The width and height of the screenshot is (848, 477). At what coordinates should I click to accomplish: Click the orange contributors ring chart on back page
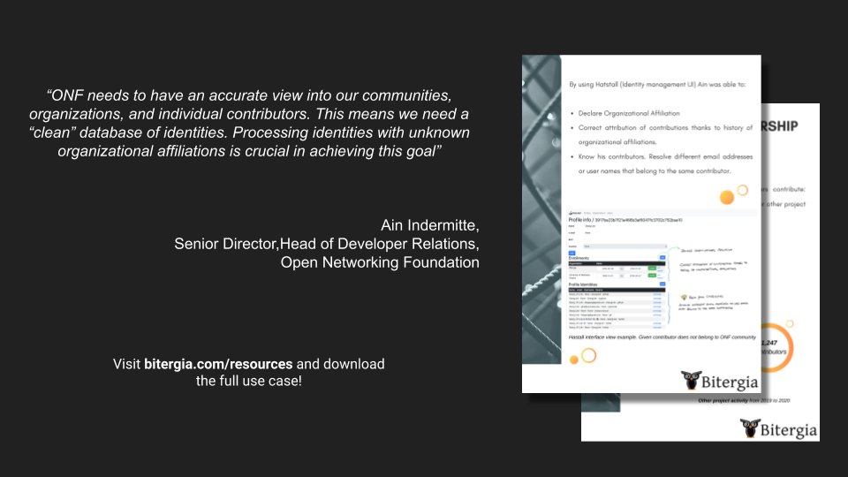777,348
